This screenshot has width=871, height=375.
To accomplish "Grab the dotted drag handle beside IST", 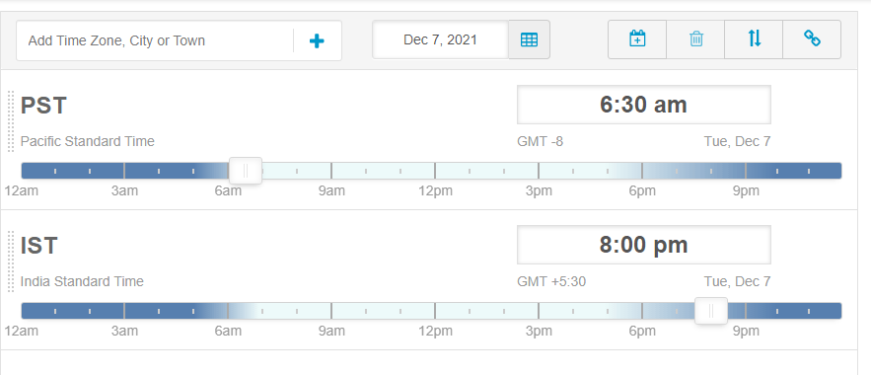I will [x=11, y=262].
